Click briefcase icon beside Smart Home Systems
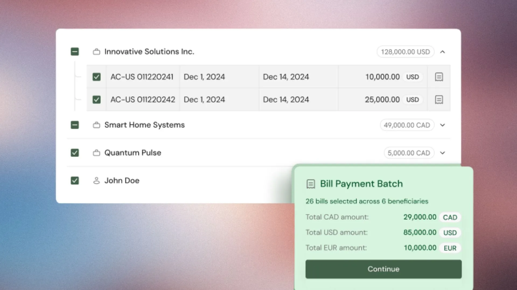517x290 pixels. click(x=96, y=125)
